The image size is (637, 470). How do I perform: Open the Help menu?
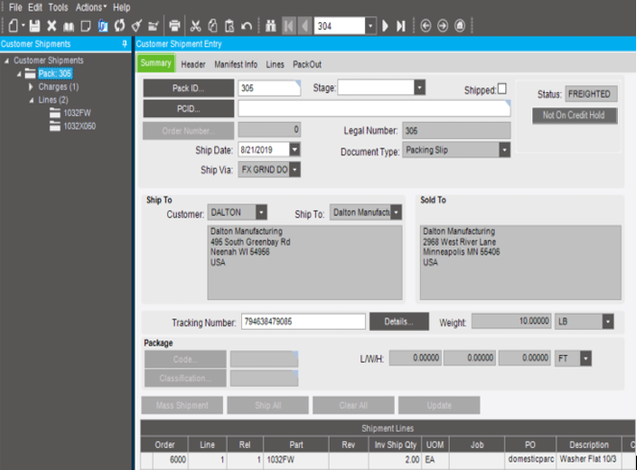click(121, 8)
